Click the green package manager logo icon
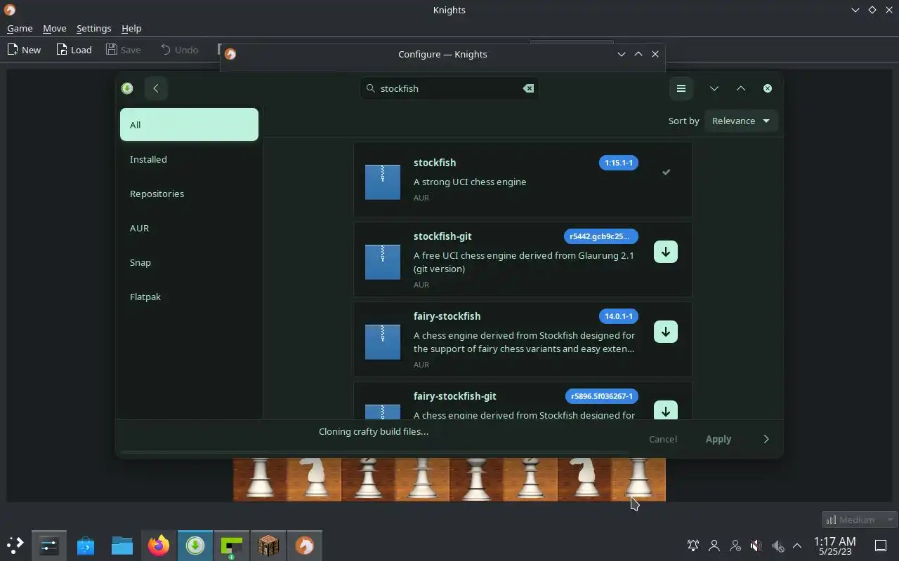This screenshot has width=899, height=561. tap(127, 88)
